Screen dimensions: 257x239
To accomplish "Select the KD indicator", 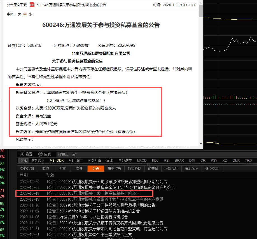I will click(x=225, y=161).
